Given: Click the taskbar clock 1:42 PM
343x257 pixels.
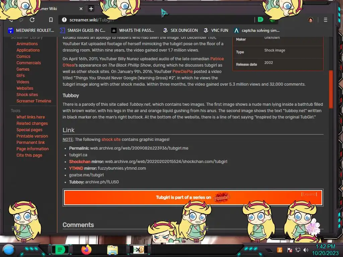Looking at the screenshot, I should pyautogui.click(x=325, y=247).
